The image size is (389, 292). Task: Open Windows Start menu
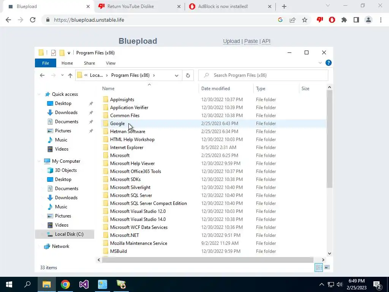tap(9, 284)
